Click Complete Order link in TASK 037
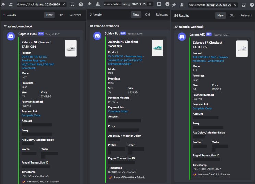This screenshot has width=255, height=184. (x=118, y=111)
